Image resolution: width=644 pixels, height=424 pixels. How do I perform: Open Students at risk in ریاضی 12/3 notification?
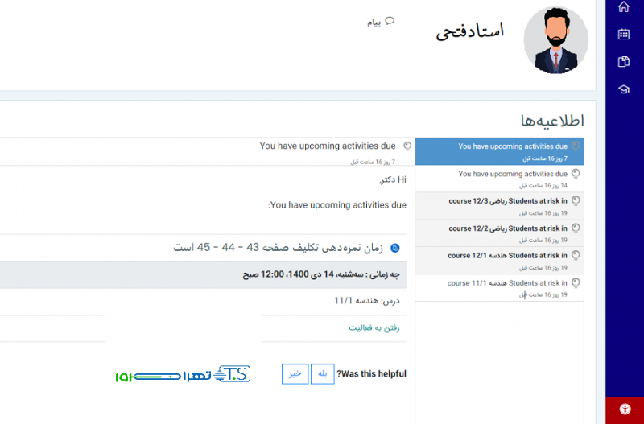coord(499,206)
